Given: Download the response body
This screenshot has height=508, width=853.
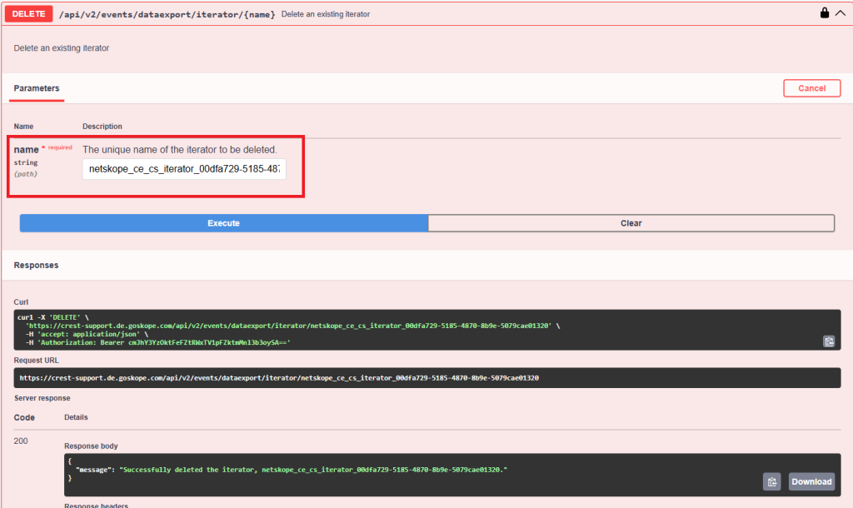Looking at the screenshot, I should 811,482.
